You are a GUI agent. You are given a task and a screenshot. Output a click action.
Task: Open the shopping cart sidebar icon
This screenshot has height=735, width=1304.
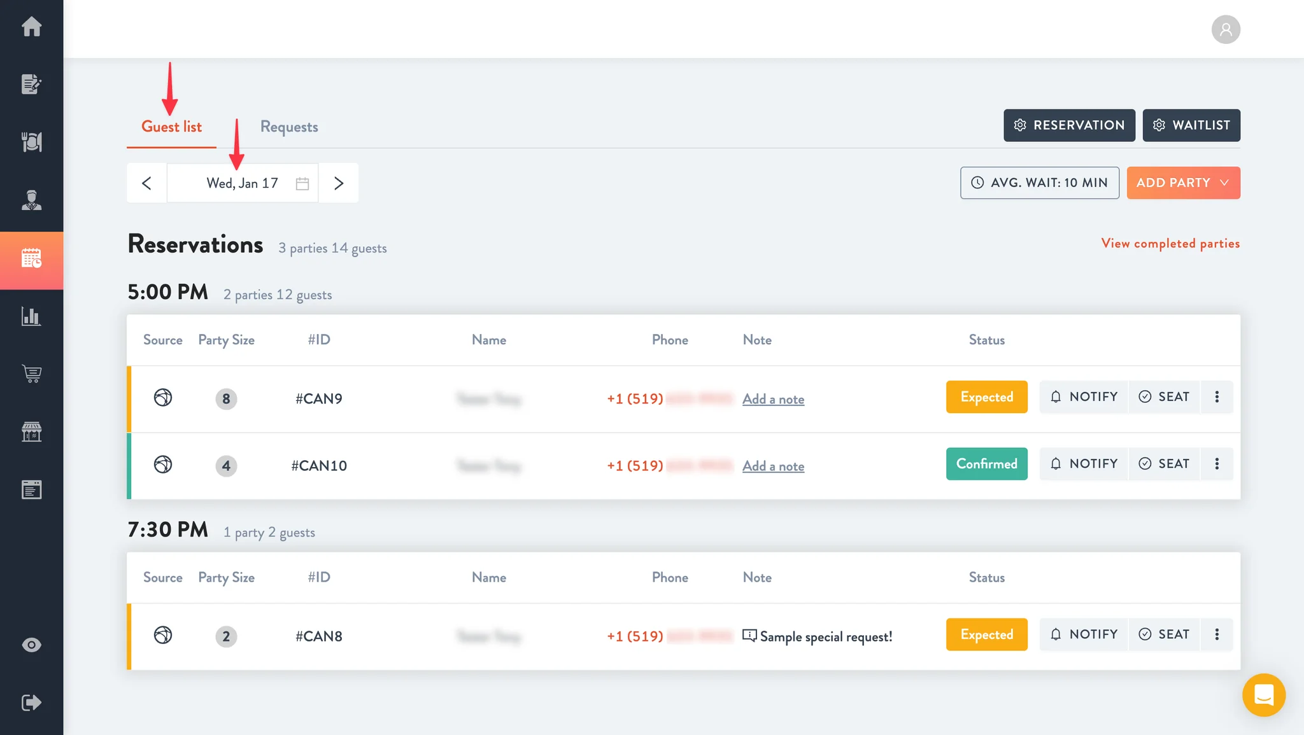coord(31,374)
